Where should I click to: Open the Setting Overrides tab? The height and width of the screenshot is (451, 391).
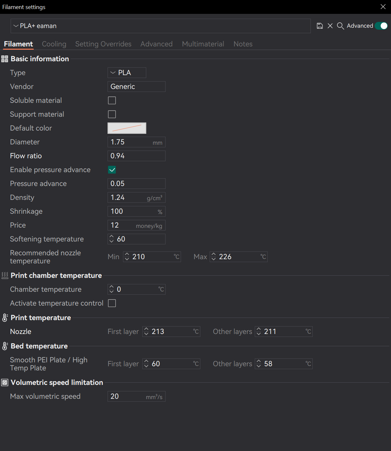(x=103, y=44)
